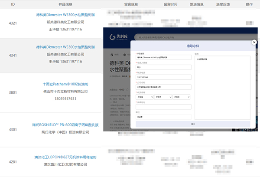
Task: Click the 职位 job title field
Action: point(163,117)
